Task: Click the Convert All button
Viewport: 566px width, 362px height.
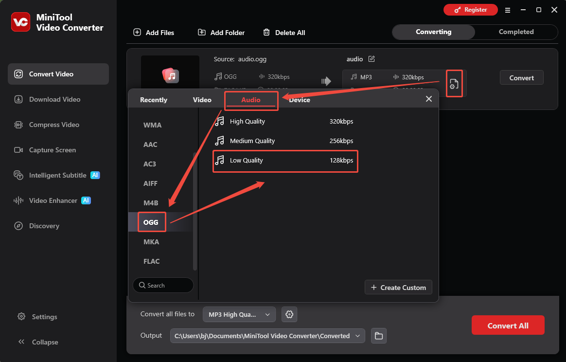Action: point(508,326)
